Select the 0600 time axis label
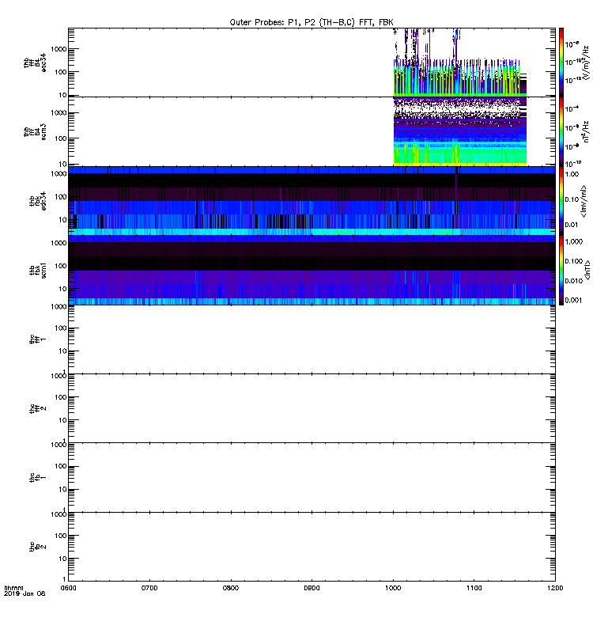This screenshot has height=633, width=593. coord(68,588)
